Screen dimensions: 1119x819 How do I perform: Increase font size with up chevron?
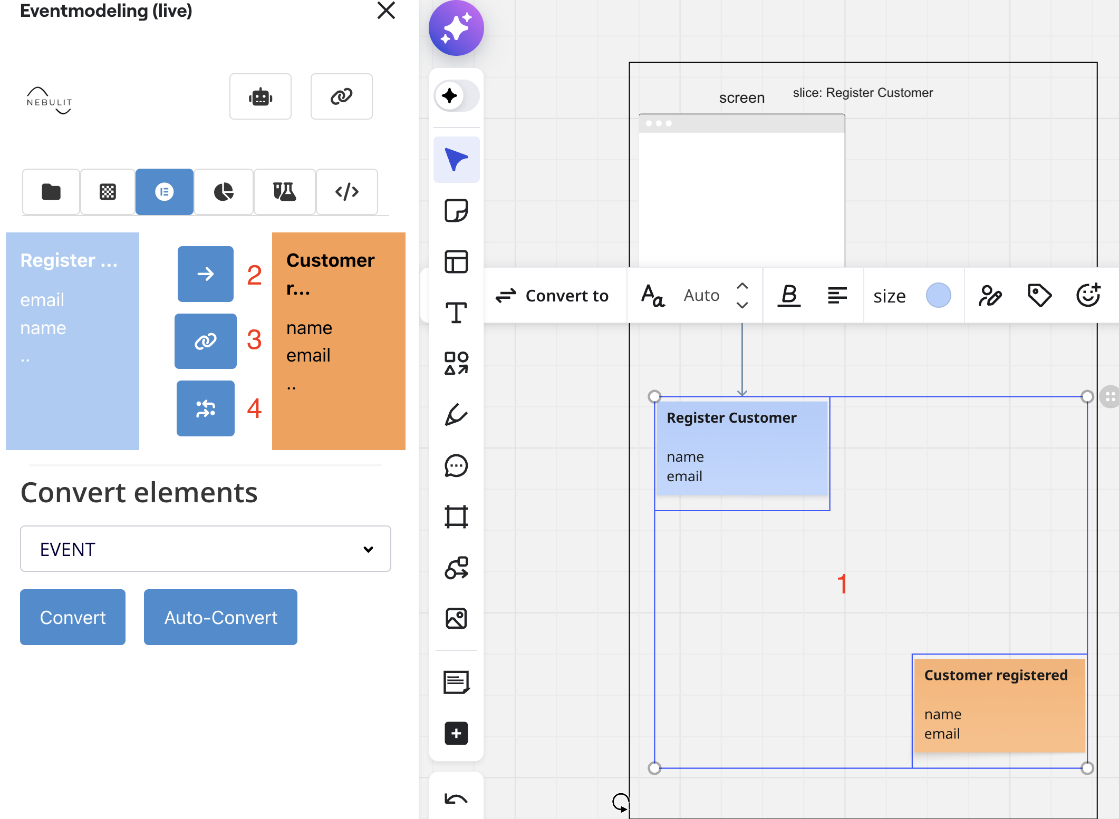point(742,286)
